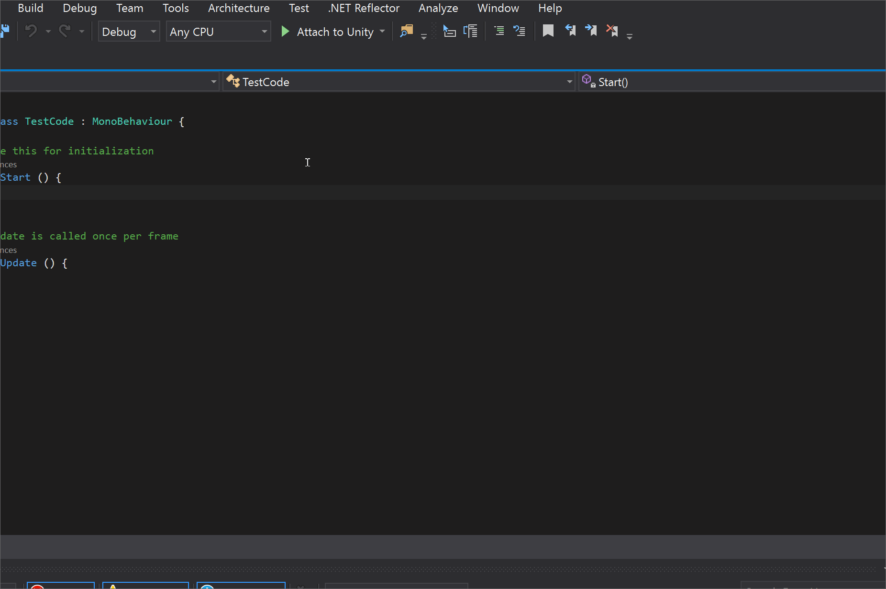Clear all bookmarks
Image resolution: width=886 pixels, height=589 pixels.
pyautogui.click(x=612, y=31)
